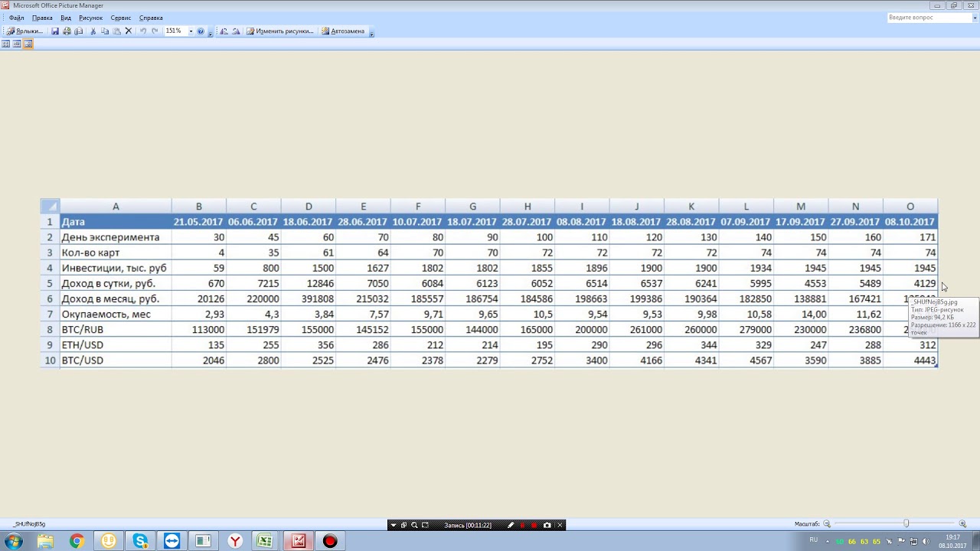
Task: Click the Cut scissors icon
Action: pos(93,31)
